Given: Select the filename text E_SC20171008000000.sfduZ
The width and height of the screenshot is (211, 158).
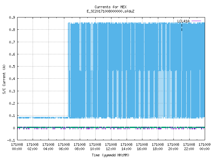Looking at the screenshot, I should (110, 11).
